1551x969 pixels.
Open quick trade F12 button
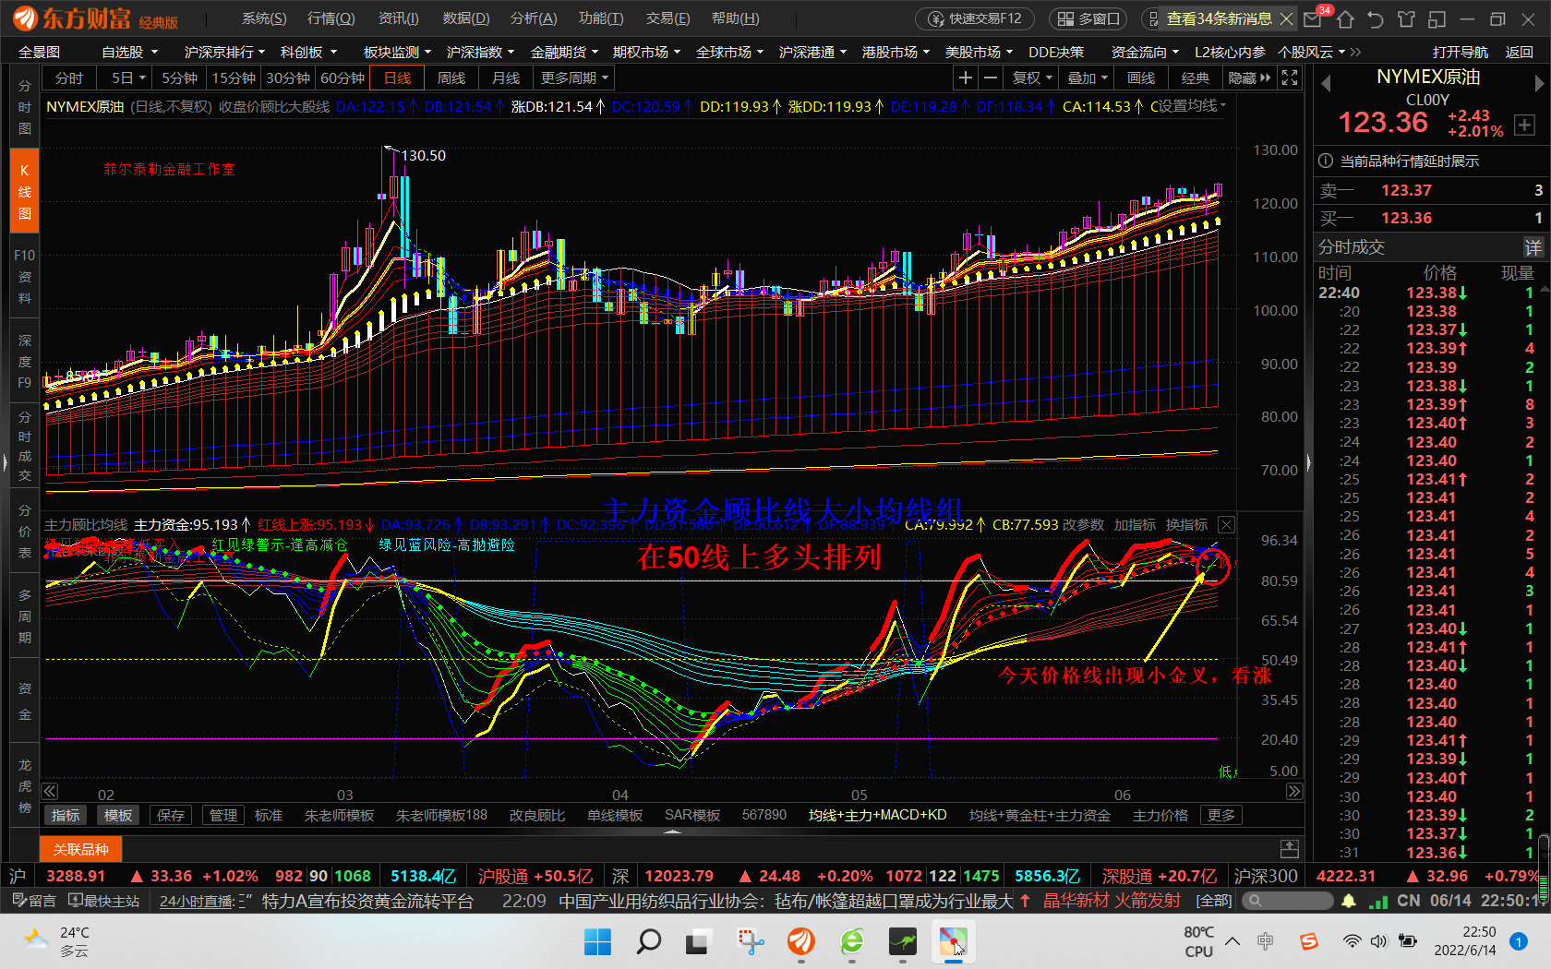click(x=976, y=18)
